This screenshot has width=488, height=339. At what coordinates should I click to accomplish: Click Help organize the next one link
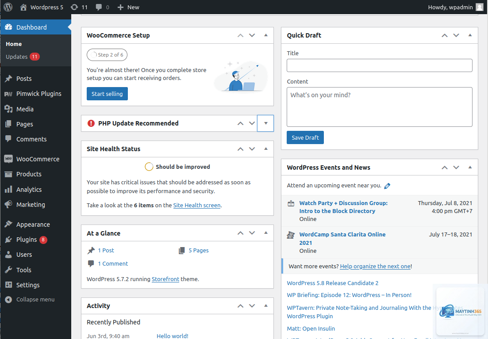375,266
